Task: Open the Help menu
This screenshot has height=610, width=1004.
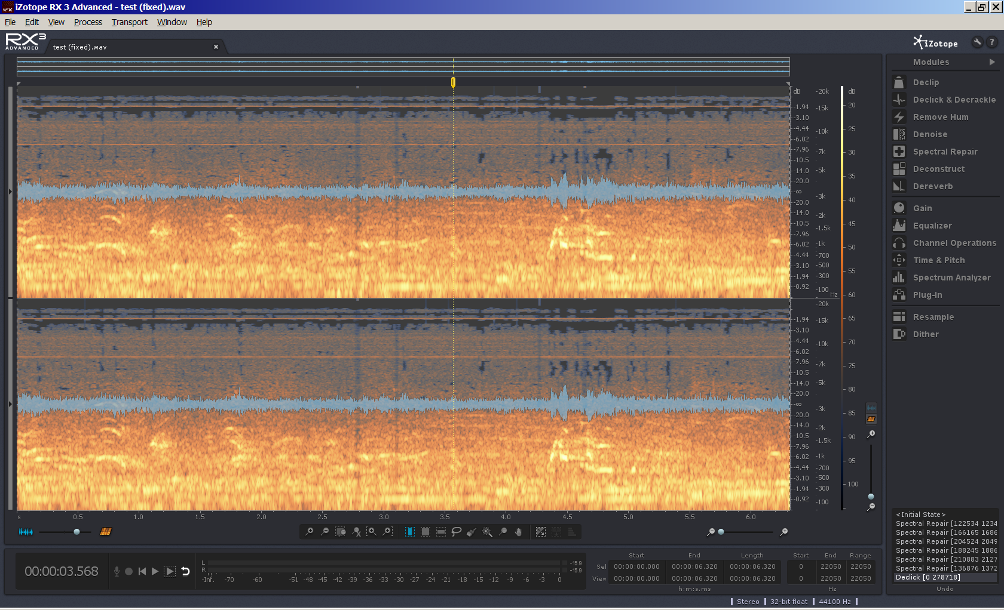Action: tap(204, 22)
